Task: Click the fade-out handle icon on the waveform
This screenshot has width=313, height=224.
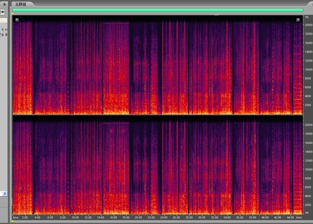Action: [298, 20]
